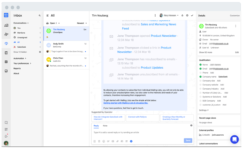Select the Mentions inbox
Viewport: 243px width, 167px height.
[x=27, y=33]
